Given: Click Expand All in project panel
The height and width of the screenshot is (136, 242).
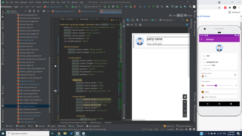Looking at the screenshot, I should tap(34, 11).
